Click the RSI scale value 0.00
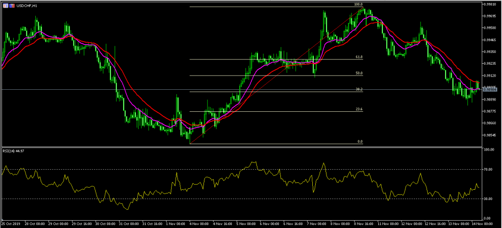 click(488, 218)
